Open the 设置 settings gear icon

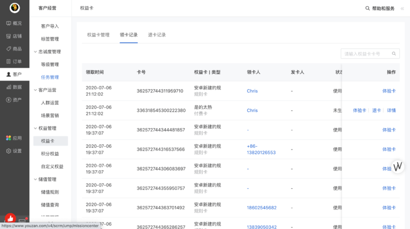pyautogui.click(x=8, y=151)
